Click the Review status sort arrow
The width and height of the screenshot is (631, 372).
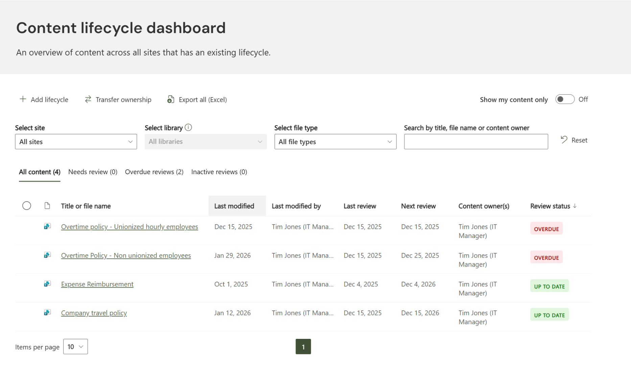[x=575, y=206]
